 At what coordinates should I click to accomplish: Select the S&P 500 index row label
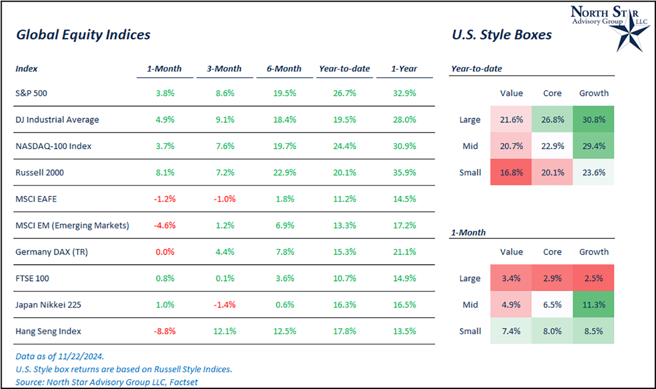pyautogui.click(x=32, y=93)
